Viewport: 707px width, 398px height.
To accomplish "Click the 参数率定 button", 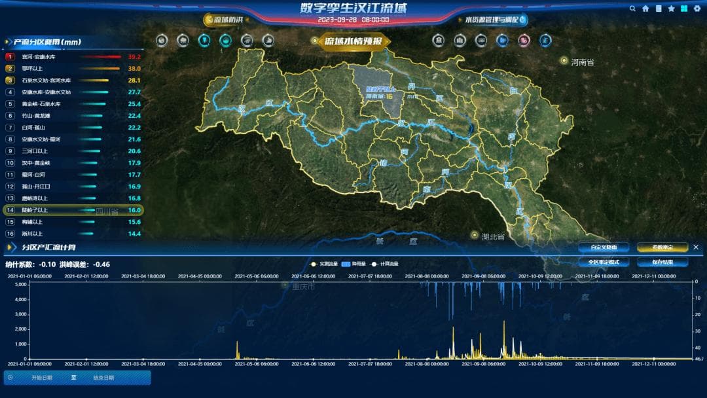I will pos(662,247).
